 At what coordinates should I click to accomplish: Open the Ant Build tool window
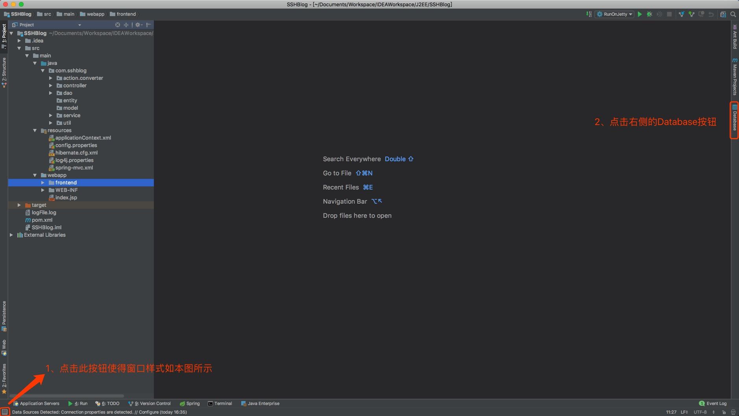point(735,37)
